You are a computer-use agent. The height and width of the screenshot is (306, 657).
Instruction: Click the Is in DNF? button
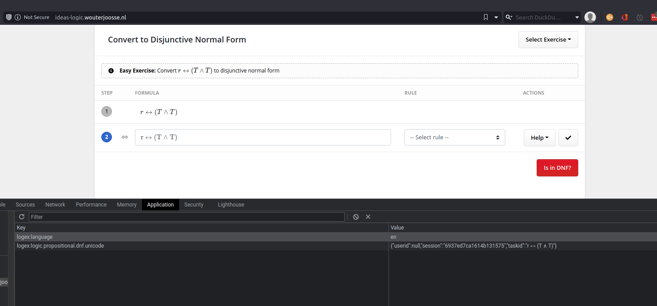tap(557, 168)
